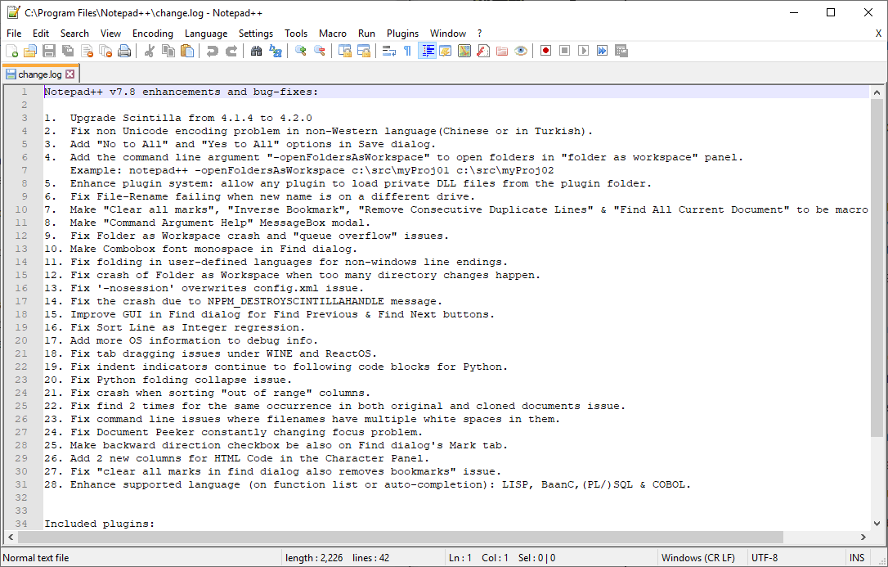Screen dimensions: 888x567
Task: Click the vertical scrollbar thumb
Action: pyautogui.click(x=877, y=268)
